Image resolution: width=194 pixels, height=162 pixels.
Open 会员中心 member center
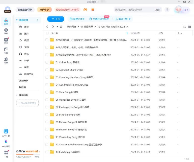[x=44, y=10]
